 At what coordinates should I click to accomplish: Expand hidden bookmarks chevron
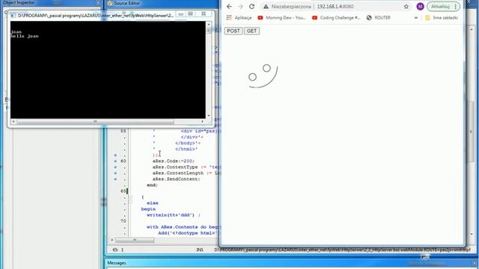[x=416, y=18]
